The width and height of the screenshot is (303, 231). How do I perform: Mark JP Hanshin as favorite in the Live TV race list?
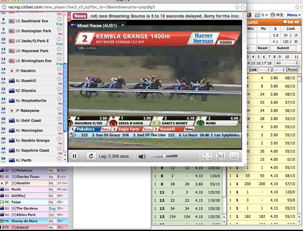pos(59,69)
